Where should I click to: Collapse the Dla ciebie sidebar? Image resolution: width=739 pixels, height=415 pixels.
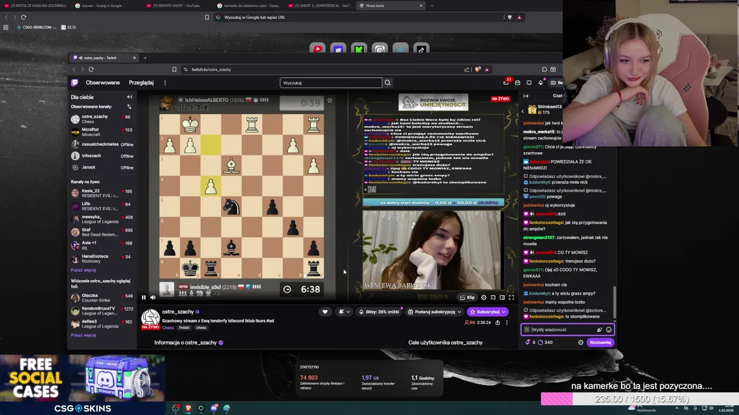(x=129, y=97)
